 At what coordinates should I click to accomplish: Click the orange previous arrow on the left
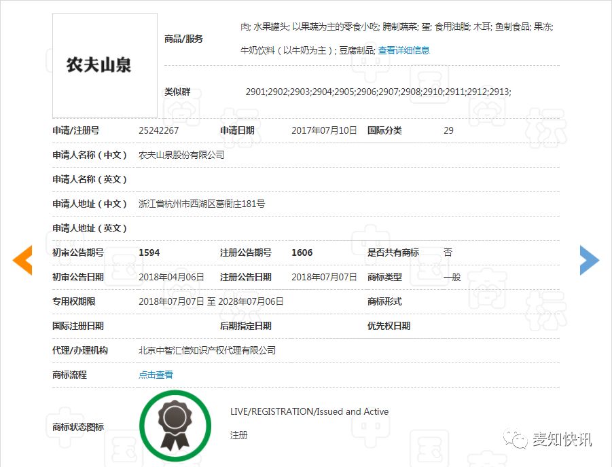click(22, 261)
